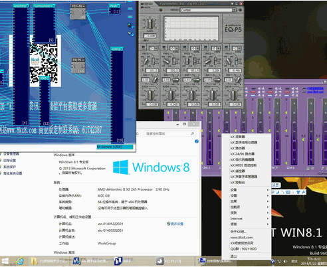This screenshot has height=267, width=327.
Task: Toggle band 1 on/off switch in EQ-P5
Action: [x=144, y=48]
